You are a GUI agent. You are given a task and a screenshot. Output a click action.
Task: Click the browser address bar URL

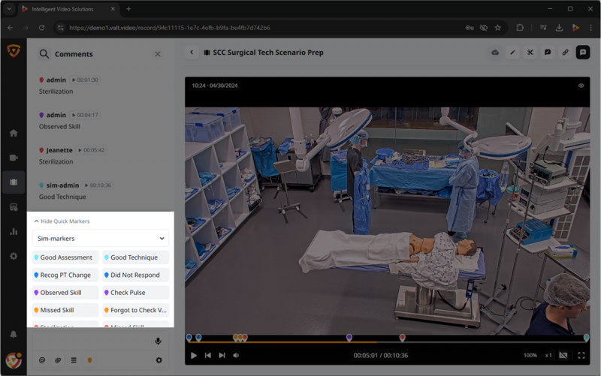click(170, 28)
